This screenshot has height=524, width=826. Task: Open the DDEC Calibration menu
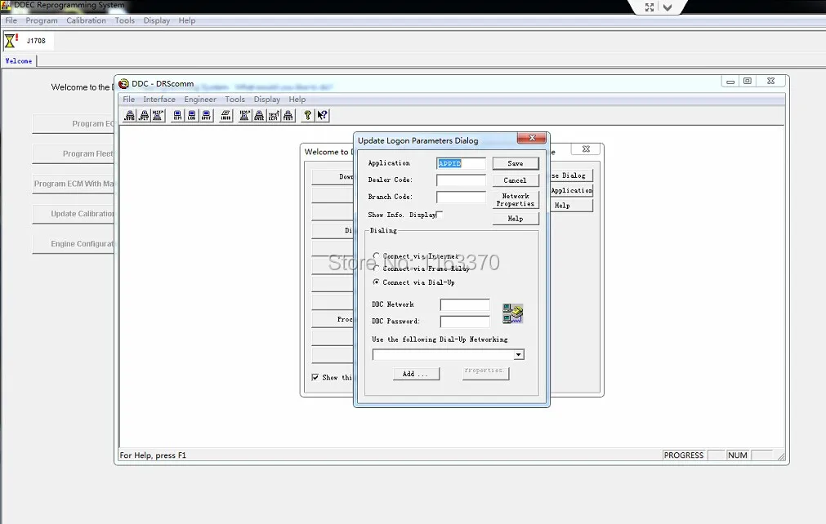[86, 20]
